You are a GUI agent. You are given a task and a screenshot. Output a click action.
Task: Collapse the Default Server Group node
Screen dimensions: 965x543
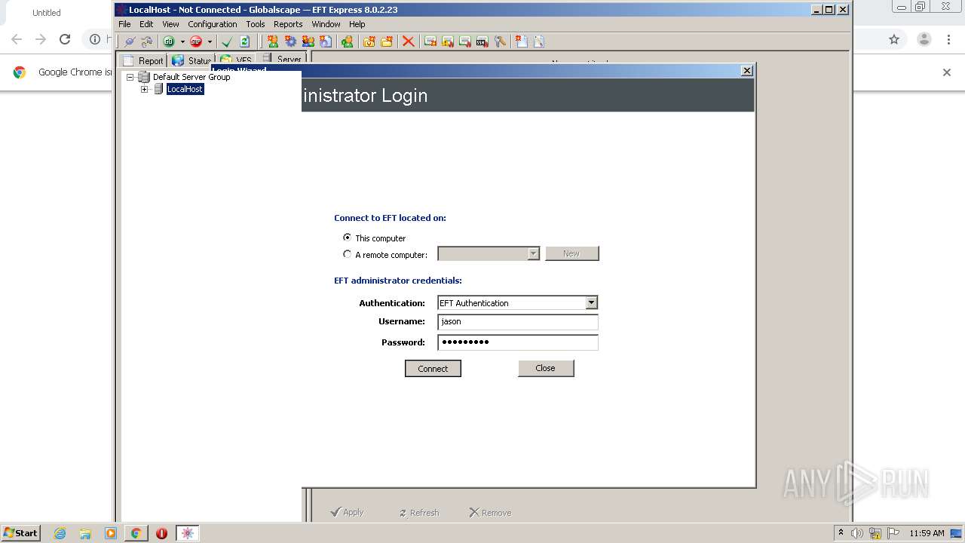pyautogui.click(x=130, y=77)
